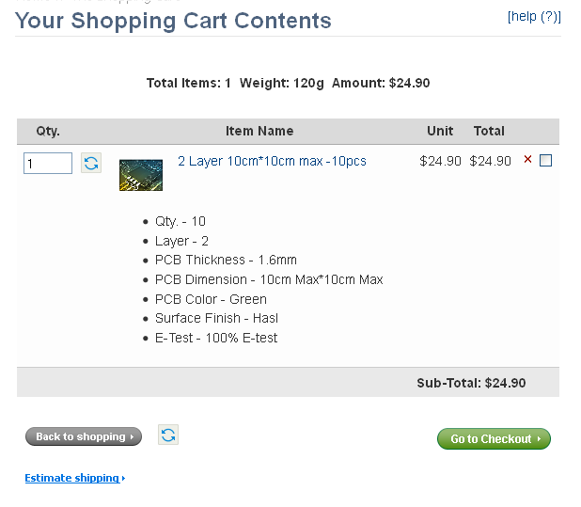Click the Back to shopping button

84,436
